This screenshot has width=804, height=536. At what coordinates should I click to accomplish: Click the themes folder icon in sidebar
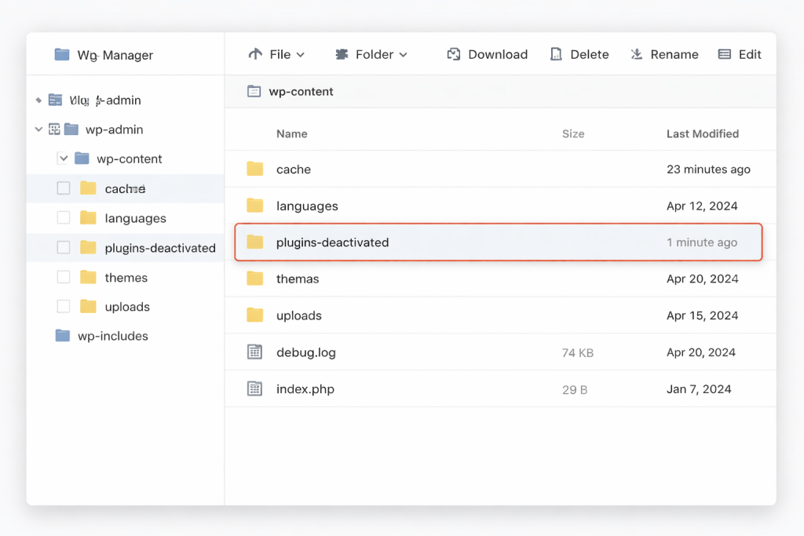click(88, 277)
